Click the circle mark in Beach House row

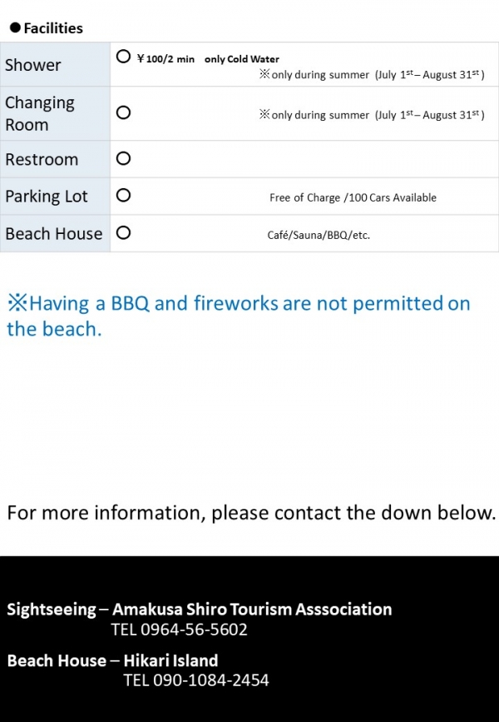[x=123, y=232]
